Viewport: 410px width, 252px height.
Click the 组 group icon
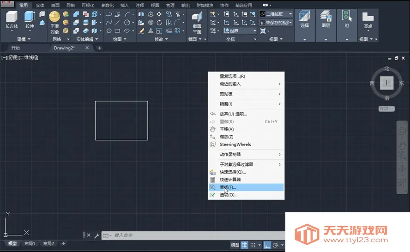(347, 16)
